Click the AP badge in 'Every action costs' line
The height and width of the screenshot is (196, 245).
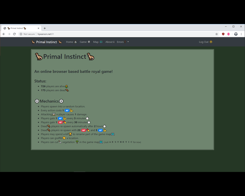point(67,110)
